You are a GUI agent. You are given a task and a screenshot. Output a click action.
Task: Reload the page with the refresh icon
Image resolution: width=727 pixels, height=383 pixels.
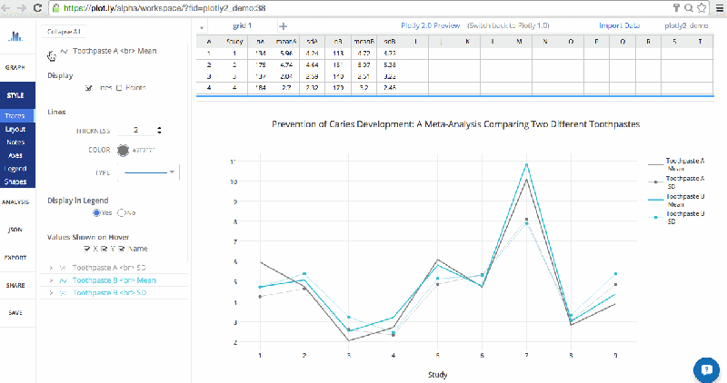(x=37, y=8)
